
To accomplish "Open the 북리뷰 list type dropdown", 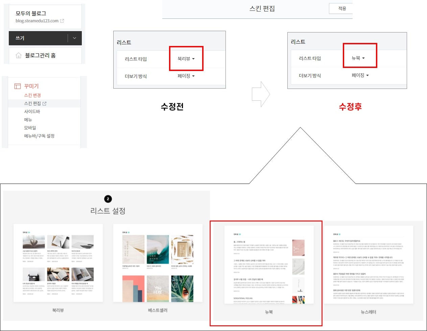I will (x=186, y=58).
